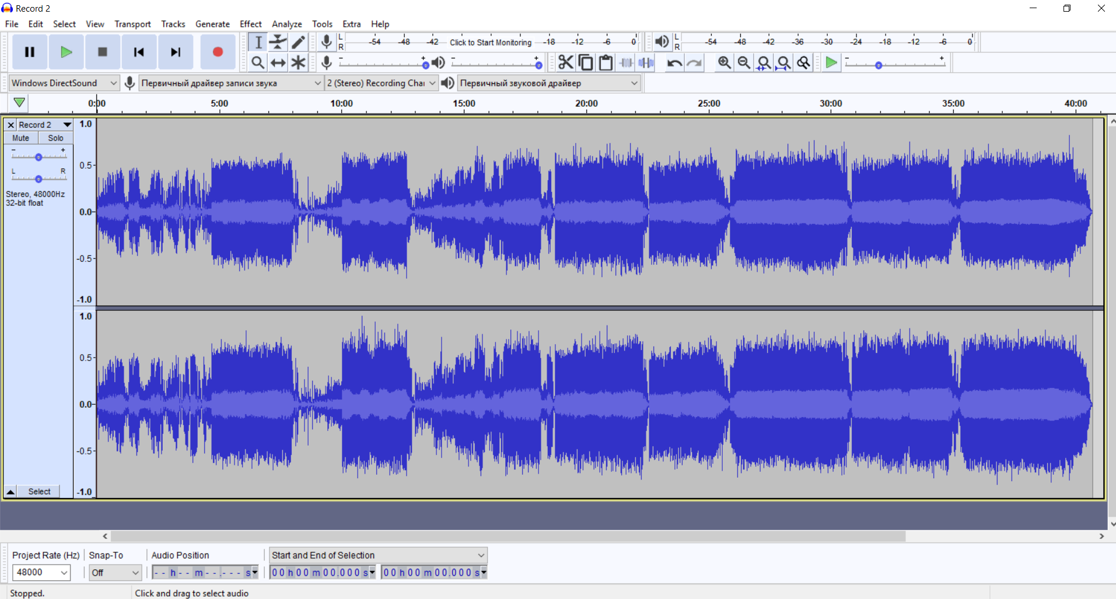The width and height of the screenshot is (1116, 599).
Task: Select the Draw (pencil) tool
Action: 298,42
